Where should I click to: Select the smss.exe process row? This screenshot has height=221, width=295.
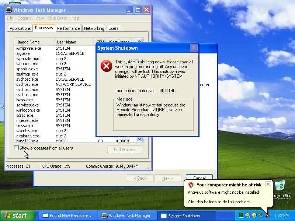pos(55,126)
